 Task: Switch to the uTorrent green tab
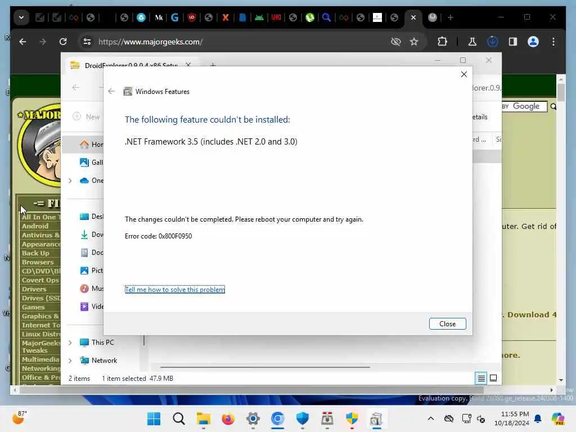point(310,17)
